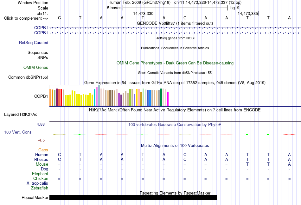Open the H3K27Ac Mark track title
The width and height of the screenshot is (301, 205).
point(175,110)
